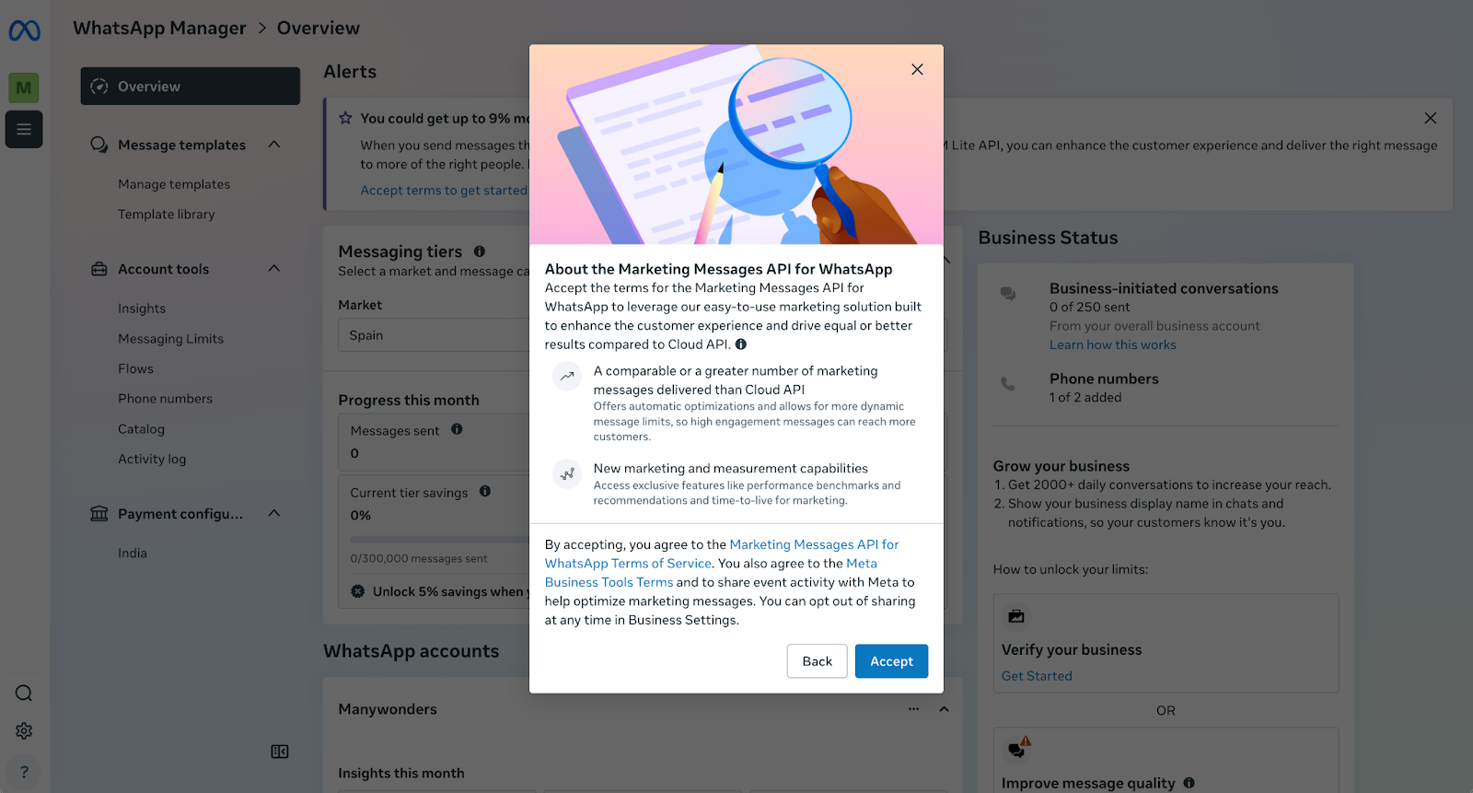
Task: Click the help question mark icon
Action: coord(24,772)
